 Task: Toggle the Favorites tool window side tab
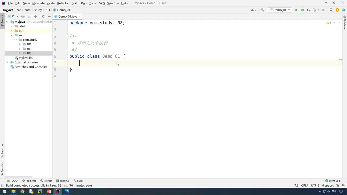tap(2, 169)
